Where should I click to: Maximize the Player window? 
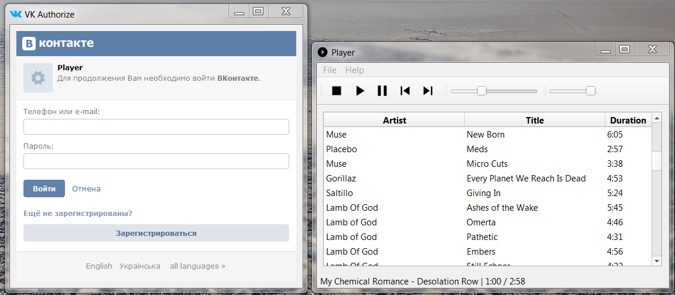(625, 49)
